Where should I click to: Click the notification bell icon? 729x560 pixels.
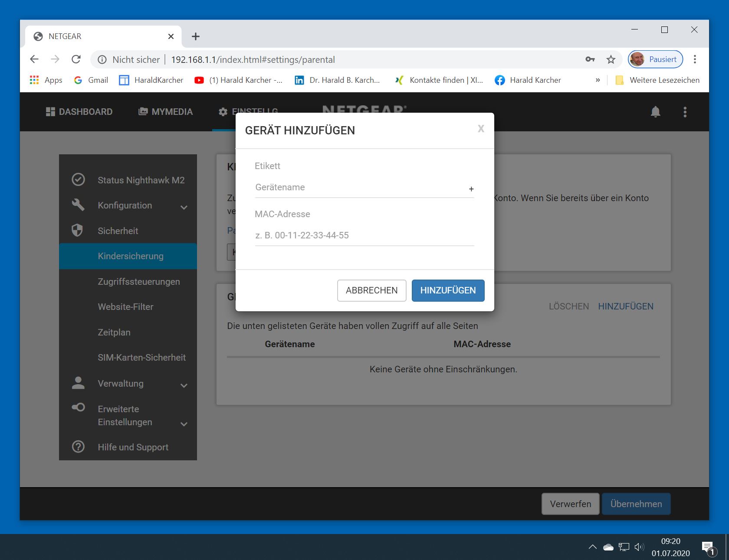(655, 112)
